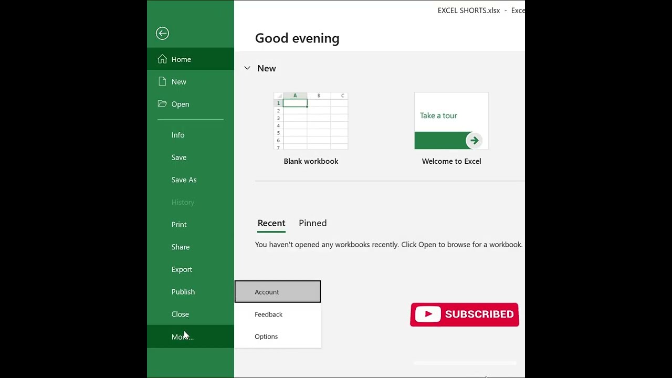The width and height of the screenshot is (672, 378).
Task: Click the green arrow on Take a tour
Action: pyautogui.click(x=474, y=140)
